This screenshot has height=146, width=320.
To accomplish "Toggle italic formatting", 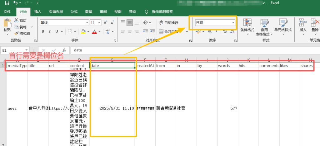I will pos(50,31).
